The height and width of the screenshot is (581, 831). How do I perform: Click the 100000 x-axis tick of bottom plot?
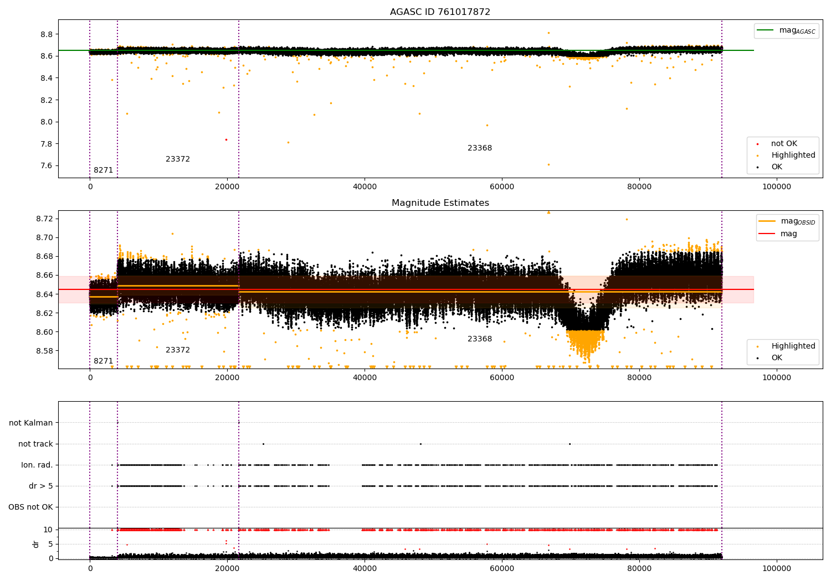click(x=777, y=568)
